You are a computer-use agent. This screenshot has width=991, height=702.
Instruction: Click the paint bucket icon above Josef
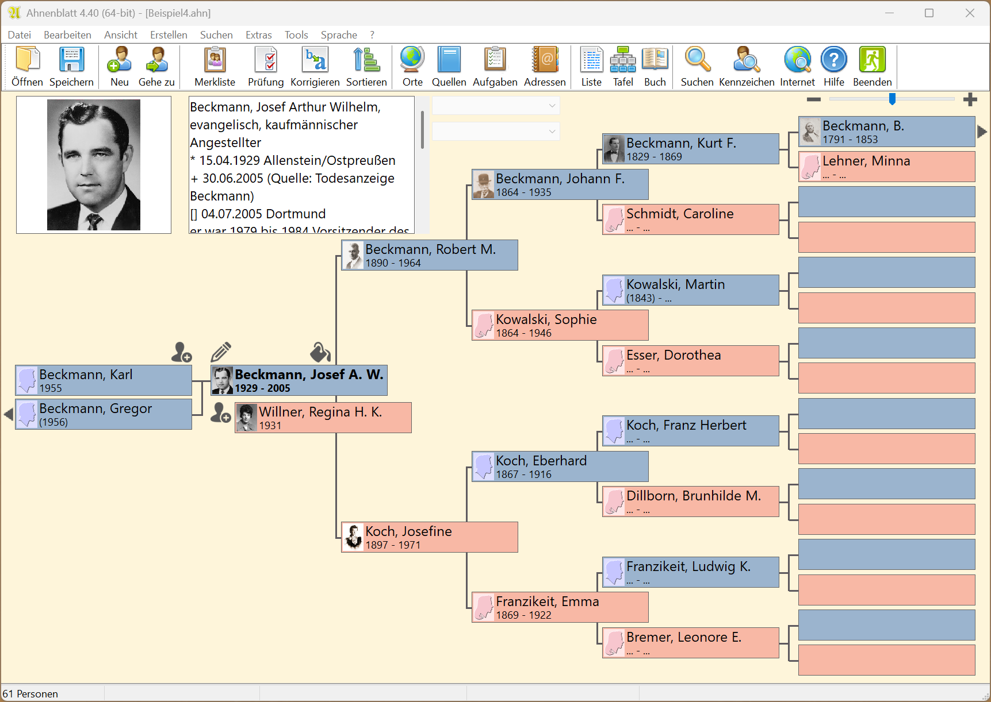pyautogui.click(x=320, y=352)
